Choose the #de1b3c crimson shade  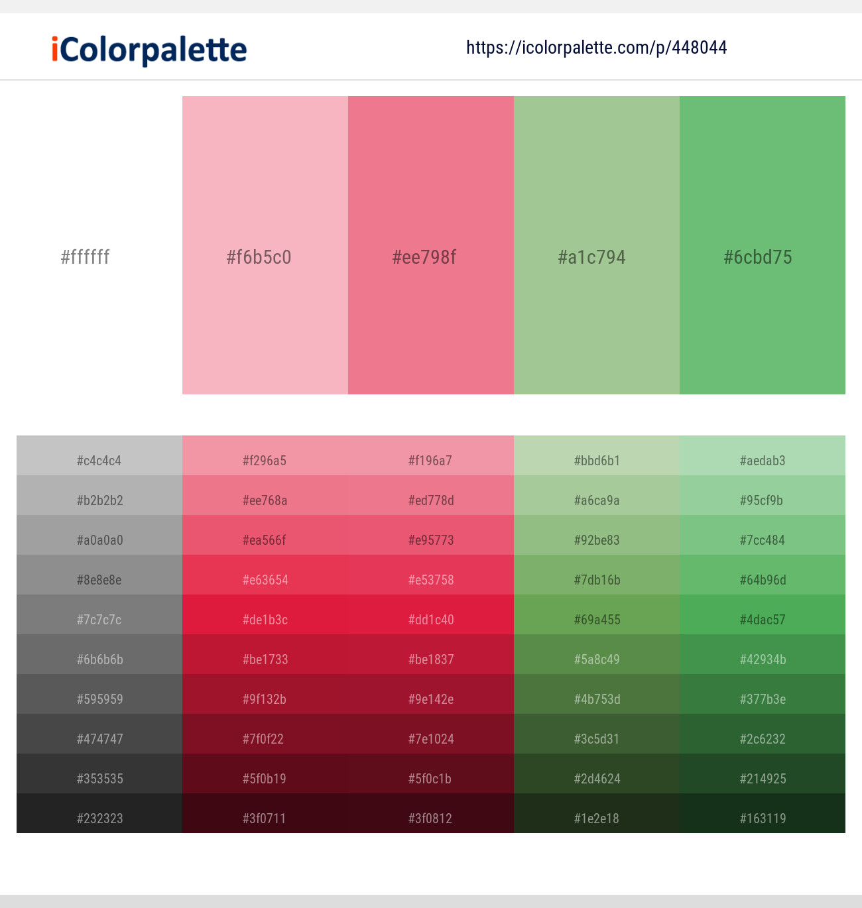coord(265,614)
